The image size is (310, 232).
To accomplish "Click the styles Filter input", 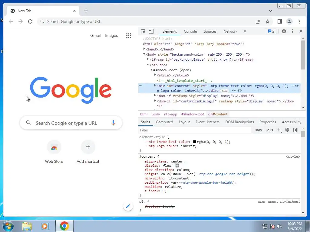I will [195, 130].
